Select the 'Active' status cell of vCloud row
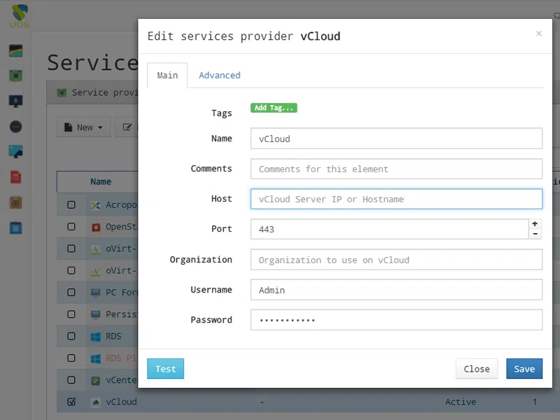The width and height of the screenshot is (560, 420). pyautogui.click(x=461, y=402)
